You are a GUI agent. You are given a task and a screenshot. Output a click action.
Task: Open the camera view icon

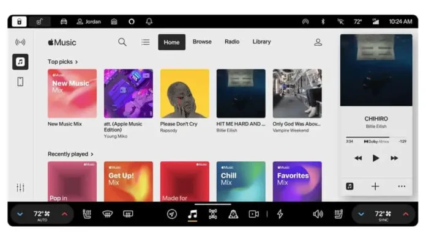[254, 214]
